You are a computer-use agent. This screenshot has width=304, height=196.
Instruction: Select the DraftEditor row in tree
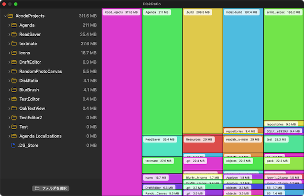[x=51, y=62]
